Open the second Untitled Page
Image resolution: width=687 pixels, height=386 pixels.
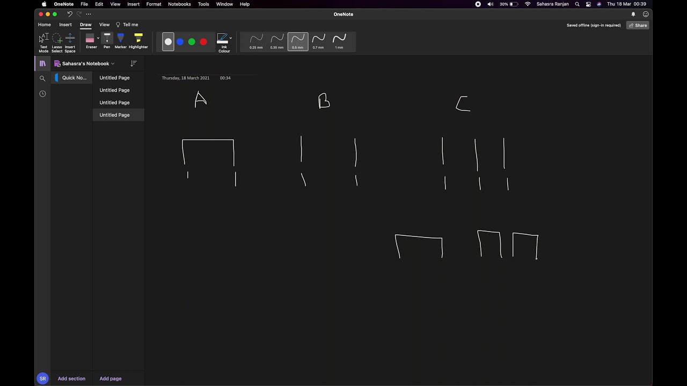pos(118,90)
